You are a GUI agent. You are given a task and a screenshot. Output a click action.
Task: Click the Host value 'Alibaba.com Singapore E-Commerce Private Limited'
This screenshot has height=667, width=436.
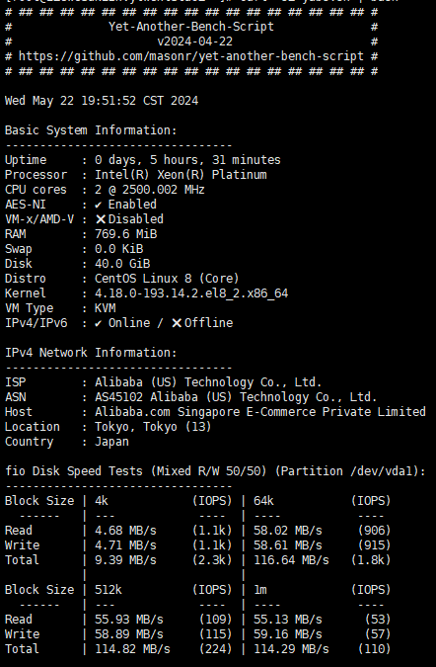pos(260,412)
